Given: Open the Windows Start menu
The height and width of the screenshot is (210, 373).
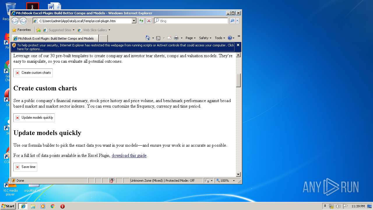Looking at the screenshot, I should click(x=8, y=206).
